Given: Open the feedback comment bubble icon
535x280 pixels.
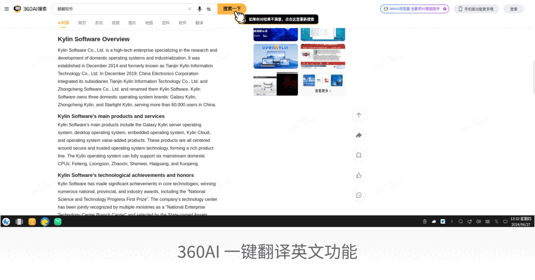Looking at the screenshot, I should click(359, 195).
